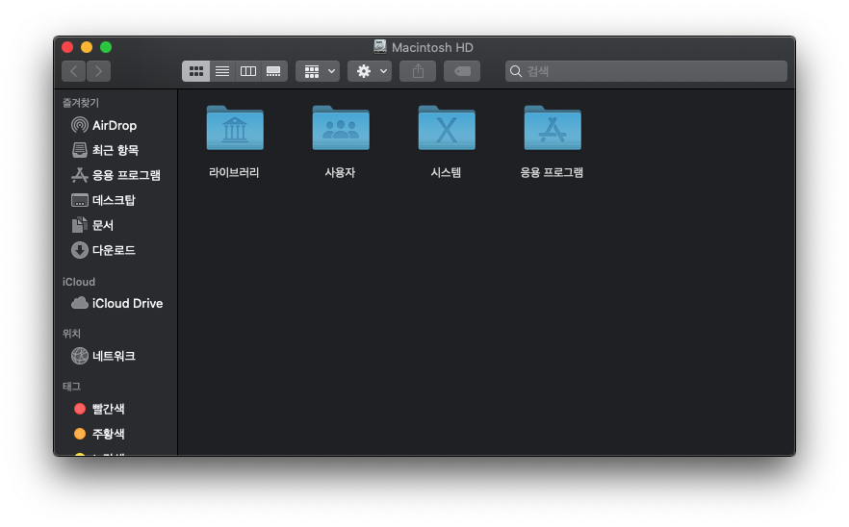Click the share button in toolbar
This screenshot has height=527, width=849.
[418, 71]
